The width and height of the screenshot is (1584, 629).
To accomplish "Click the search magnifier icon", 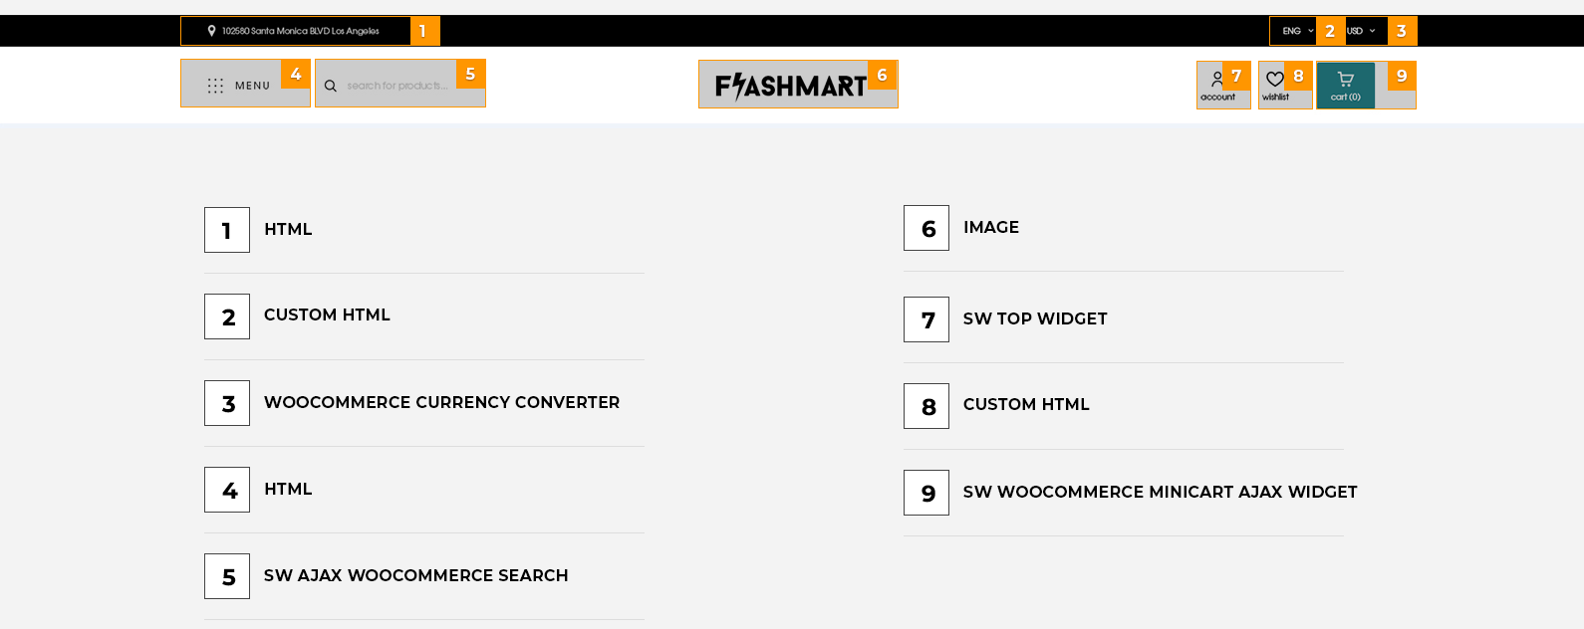I will 331,86.
